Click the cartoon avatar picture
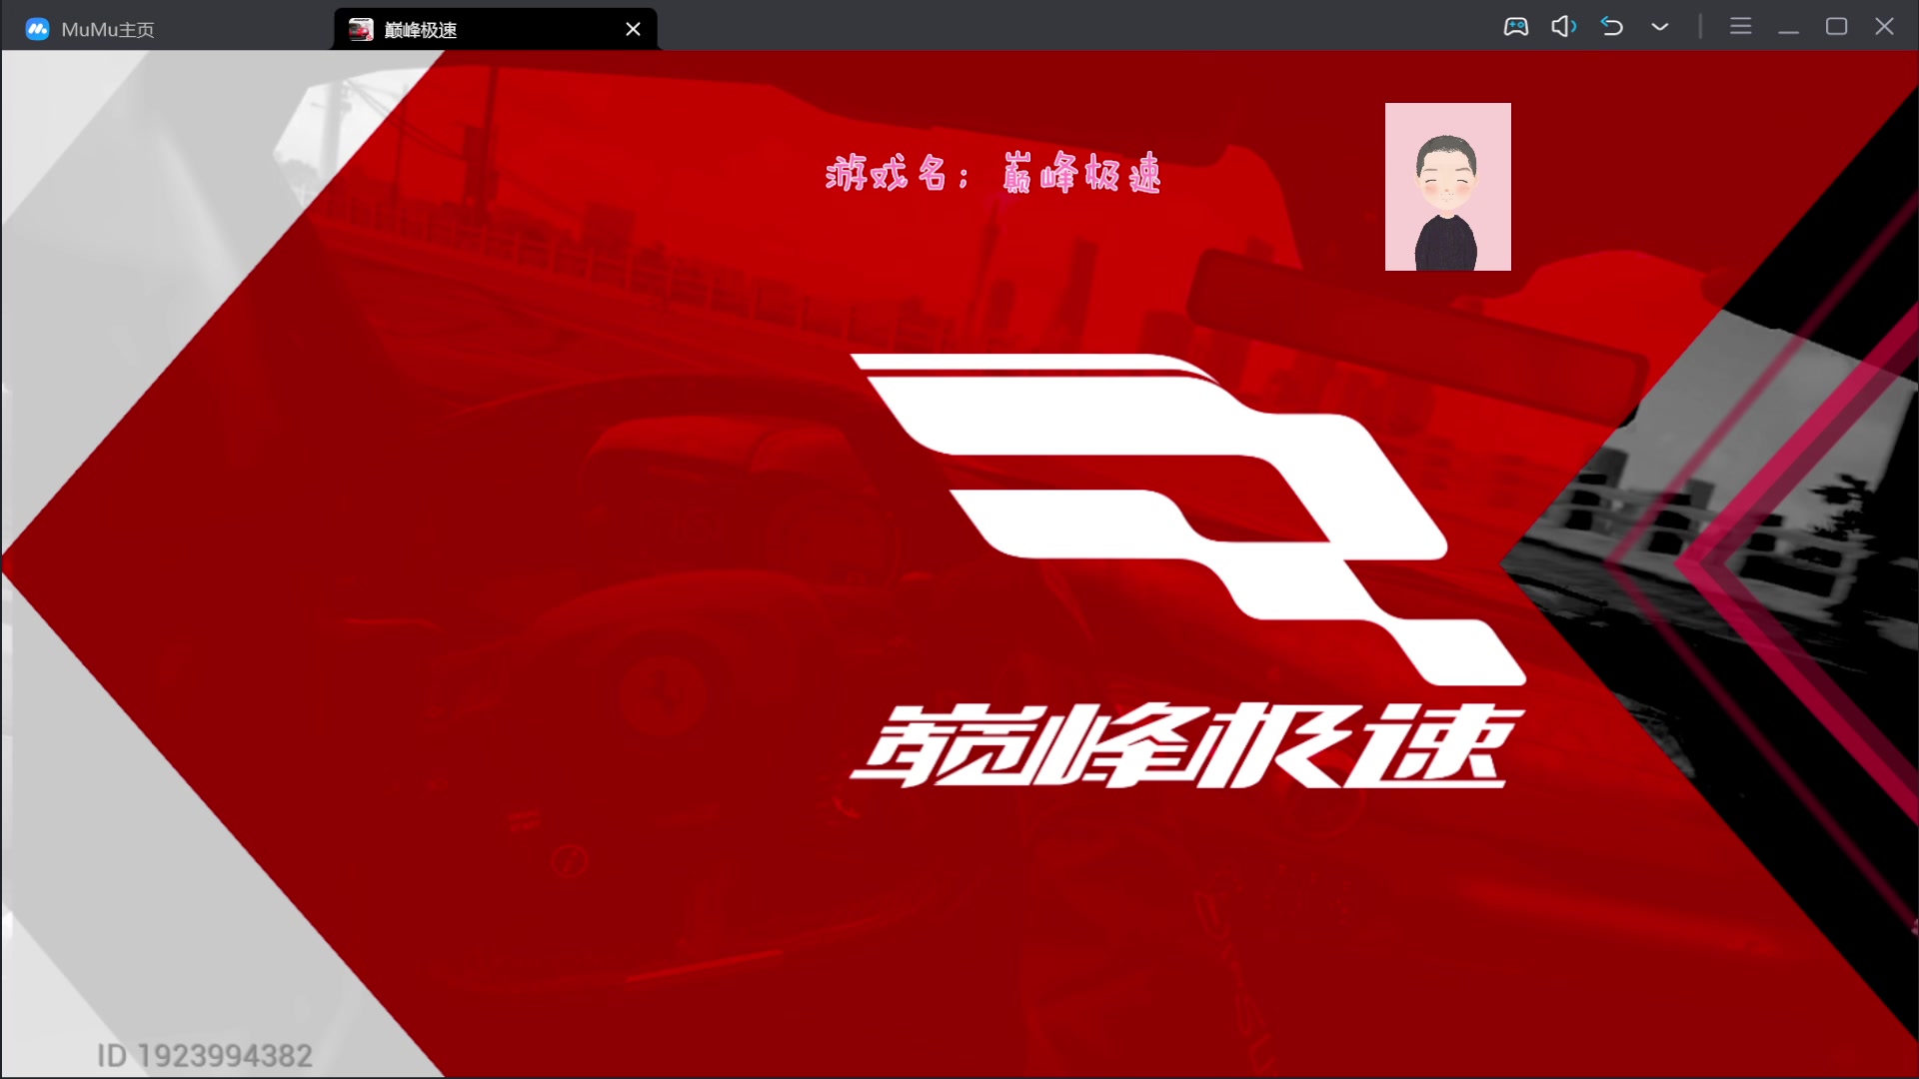 (1448, 187)
